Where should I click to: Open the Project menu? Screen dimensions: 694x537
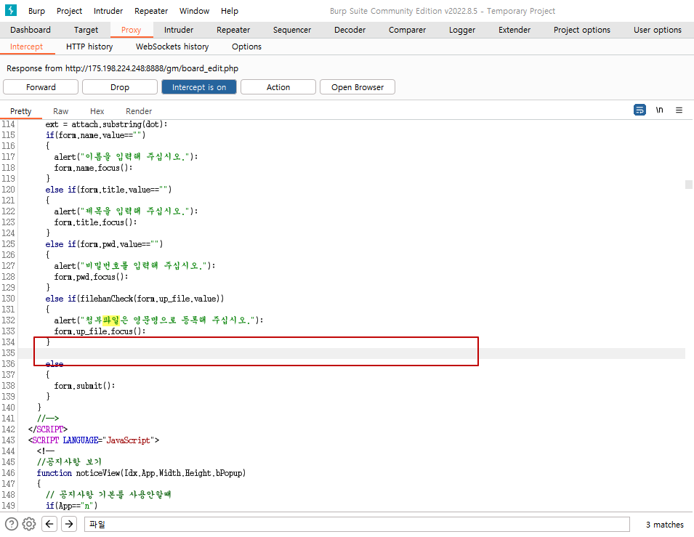click(x=69, y=11)
